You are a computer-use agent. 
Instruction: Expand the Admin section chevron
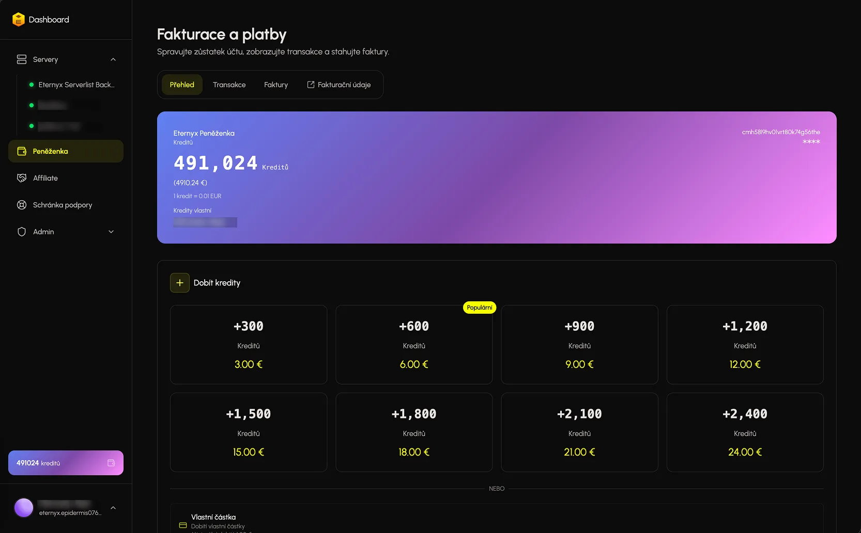pyautogui.click(x=111, y=232)
